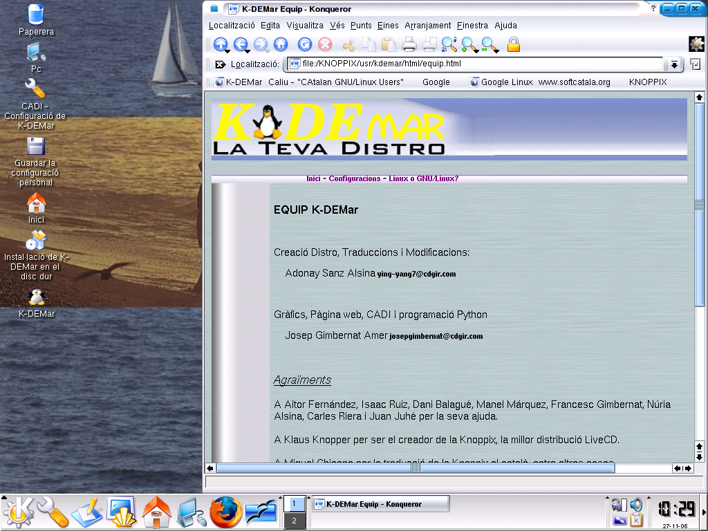Open the Vés menu
This screenshot has height=531, width=708.
(337, 26)
